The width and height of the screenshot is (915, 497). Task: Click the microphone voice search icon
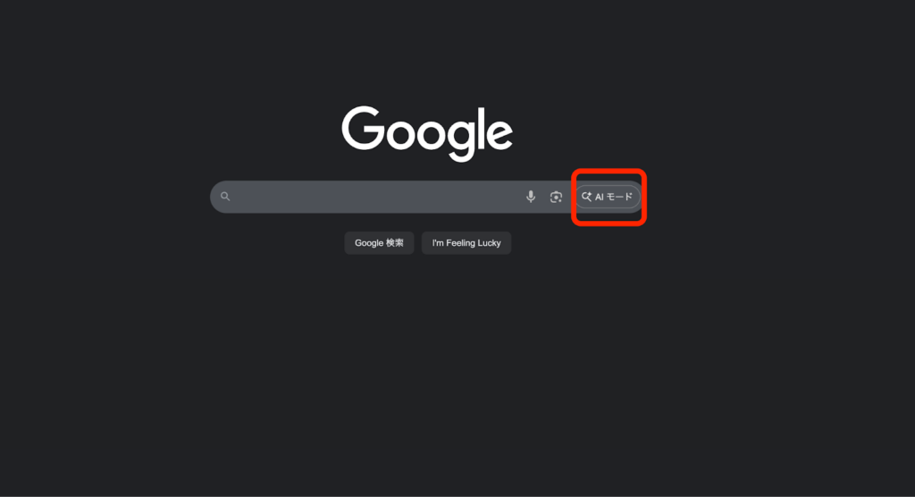pyautogui.click(x=531, y=197)
